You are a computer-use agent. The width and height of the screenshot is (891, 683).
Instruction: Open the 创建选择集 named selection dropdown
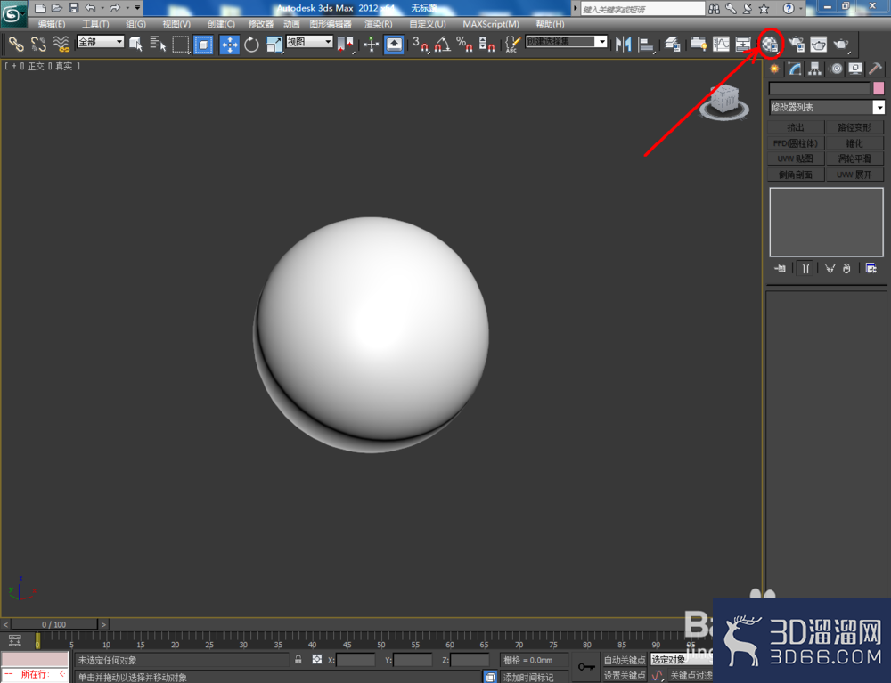[566, 42]
